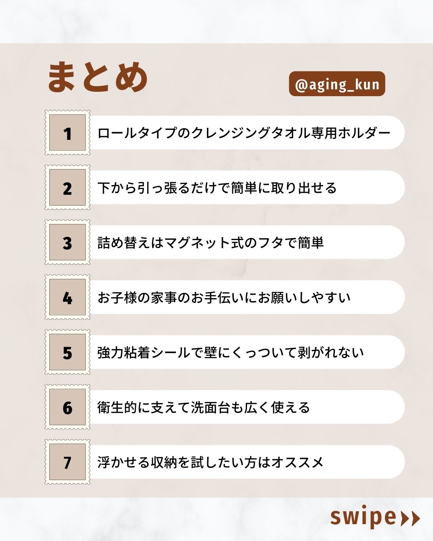Tap the number 7 stamp icon
Screen dimensions: 433x541
pyautogui.click(x=67, y=462)
